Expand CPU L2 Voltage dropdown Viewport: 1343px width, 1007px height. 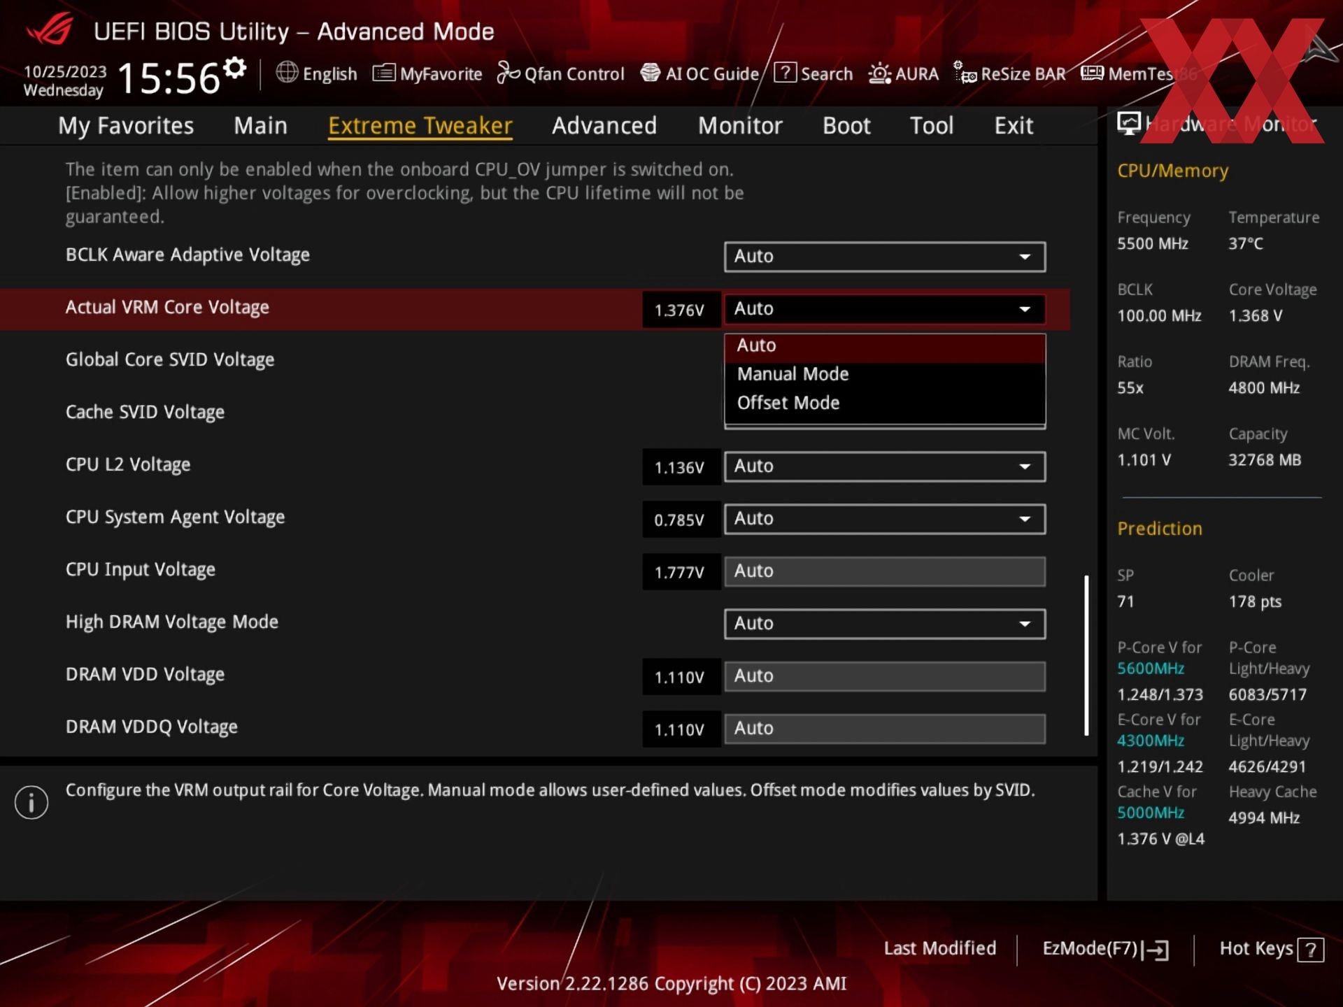[885, 466]
